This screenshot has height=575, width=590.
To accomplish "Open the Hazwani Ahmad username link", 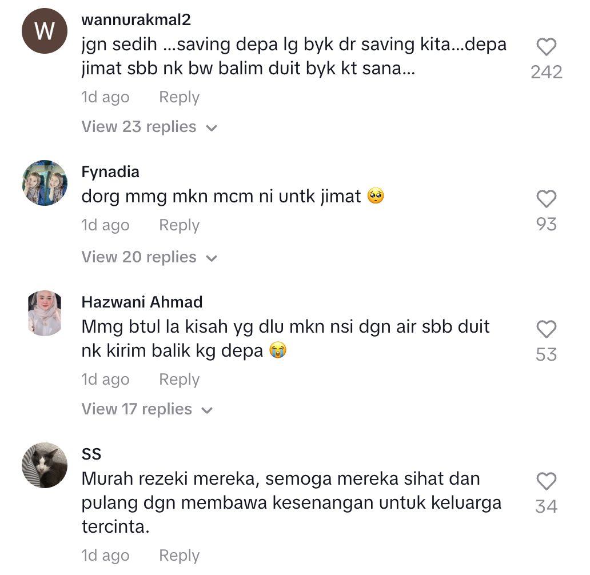I will click(142, 302).
